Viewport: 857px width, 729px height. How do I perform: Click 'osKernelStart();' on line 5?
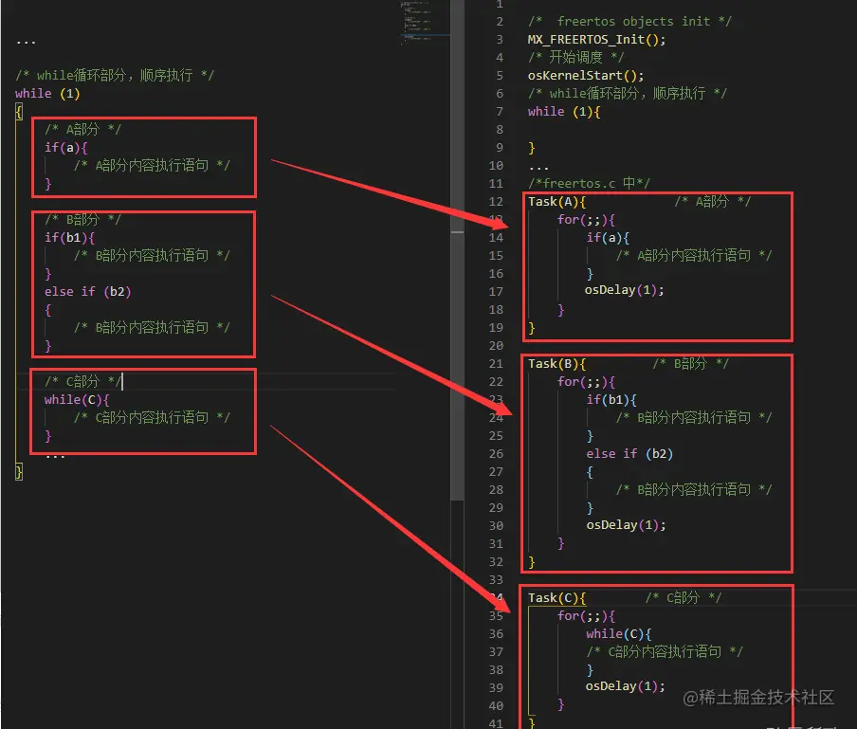pyautogui.click(x=585, y=76)
